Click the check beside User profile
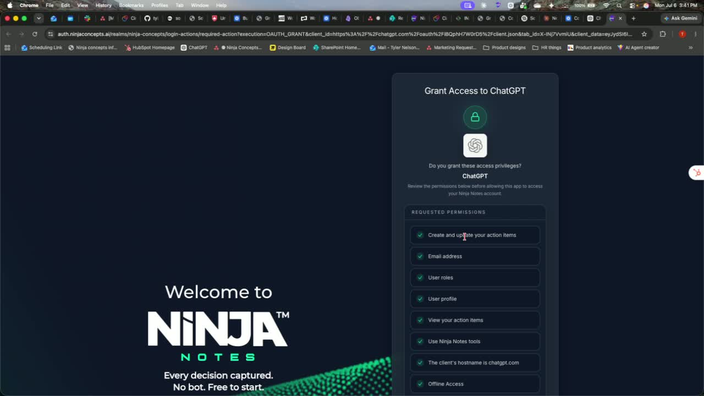 click(x=420, y=299)
